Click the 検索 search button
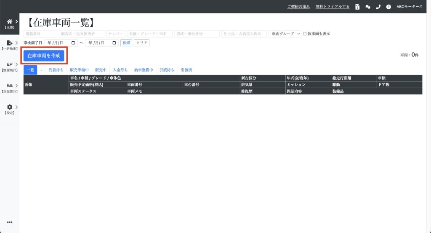This screenshot has height=233, width=431. (x=126, y=43)
